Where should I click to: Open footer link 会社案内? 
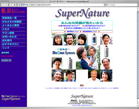pos(95,88)
